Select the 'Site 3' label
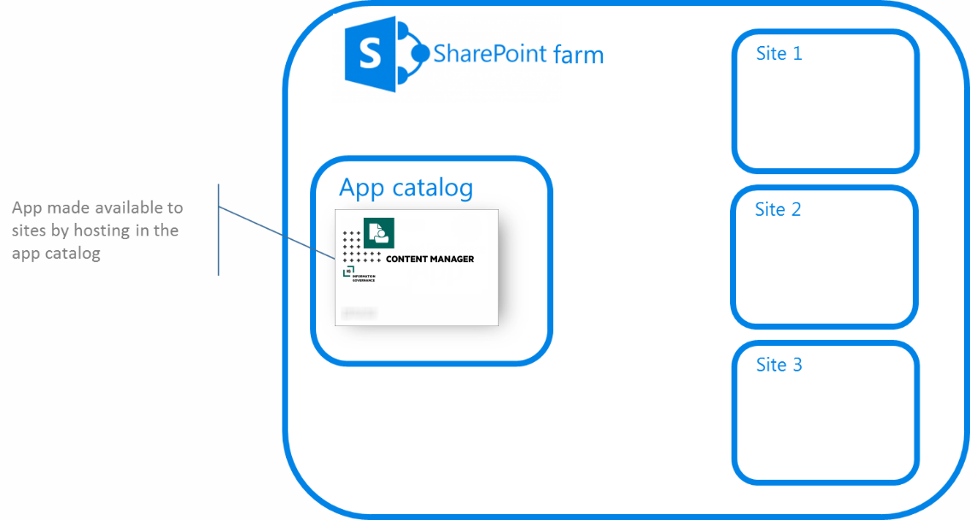The image size is (970, 520). tap(779, 365)
